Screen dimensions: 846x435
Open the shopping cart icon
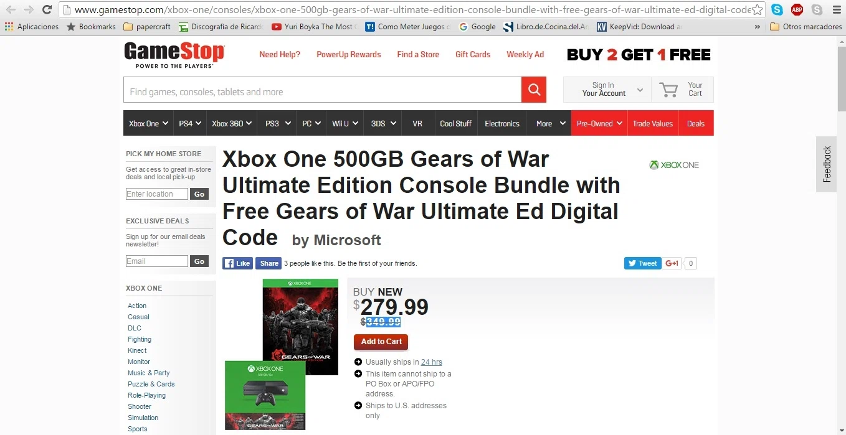668,90
